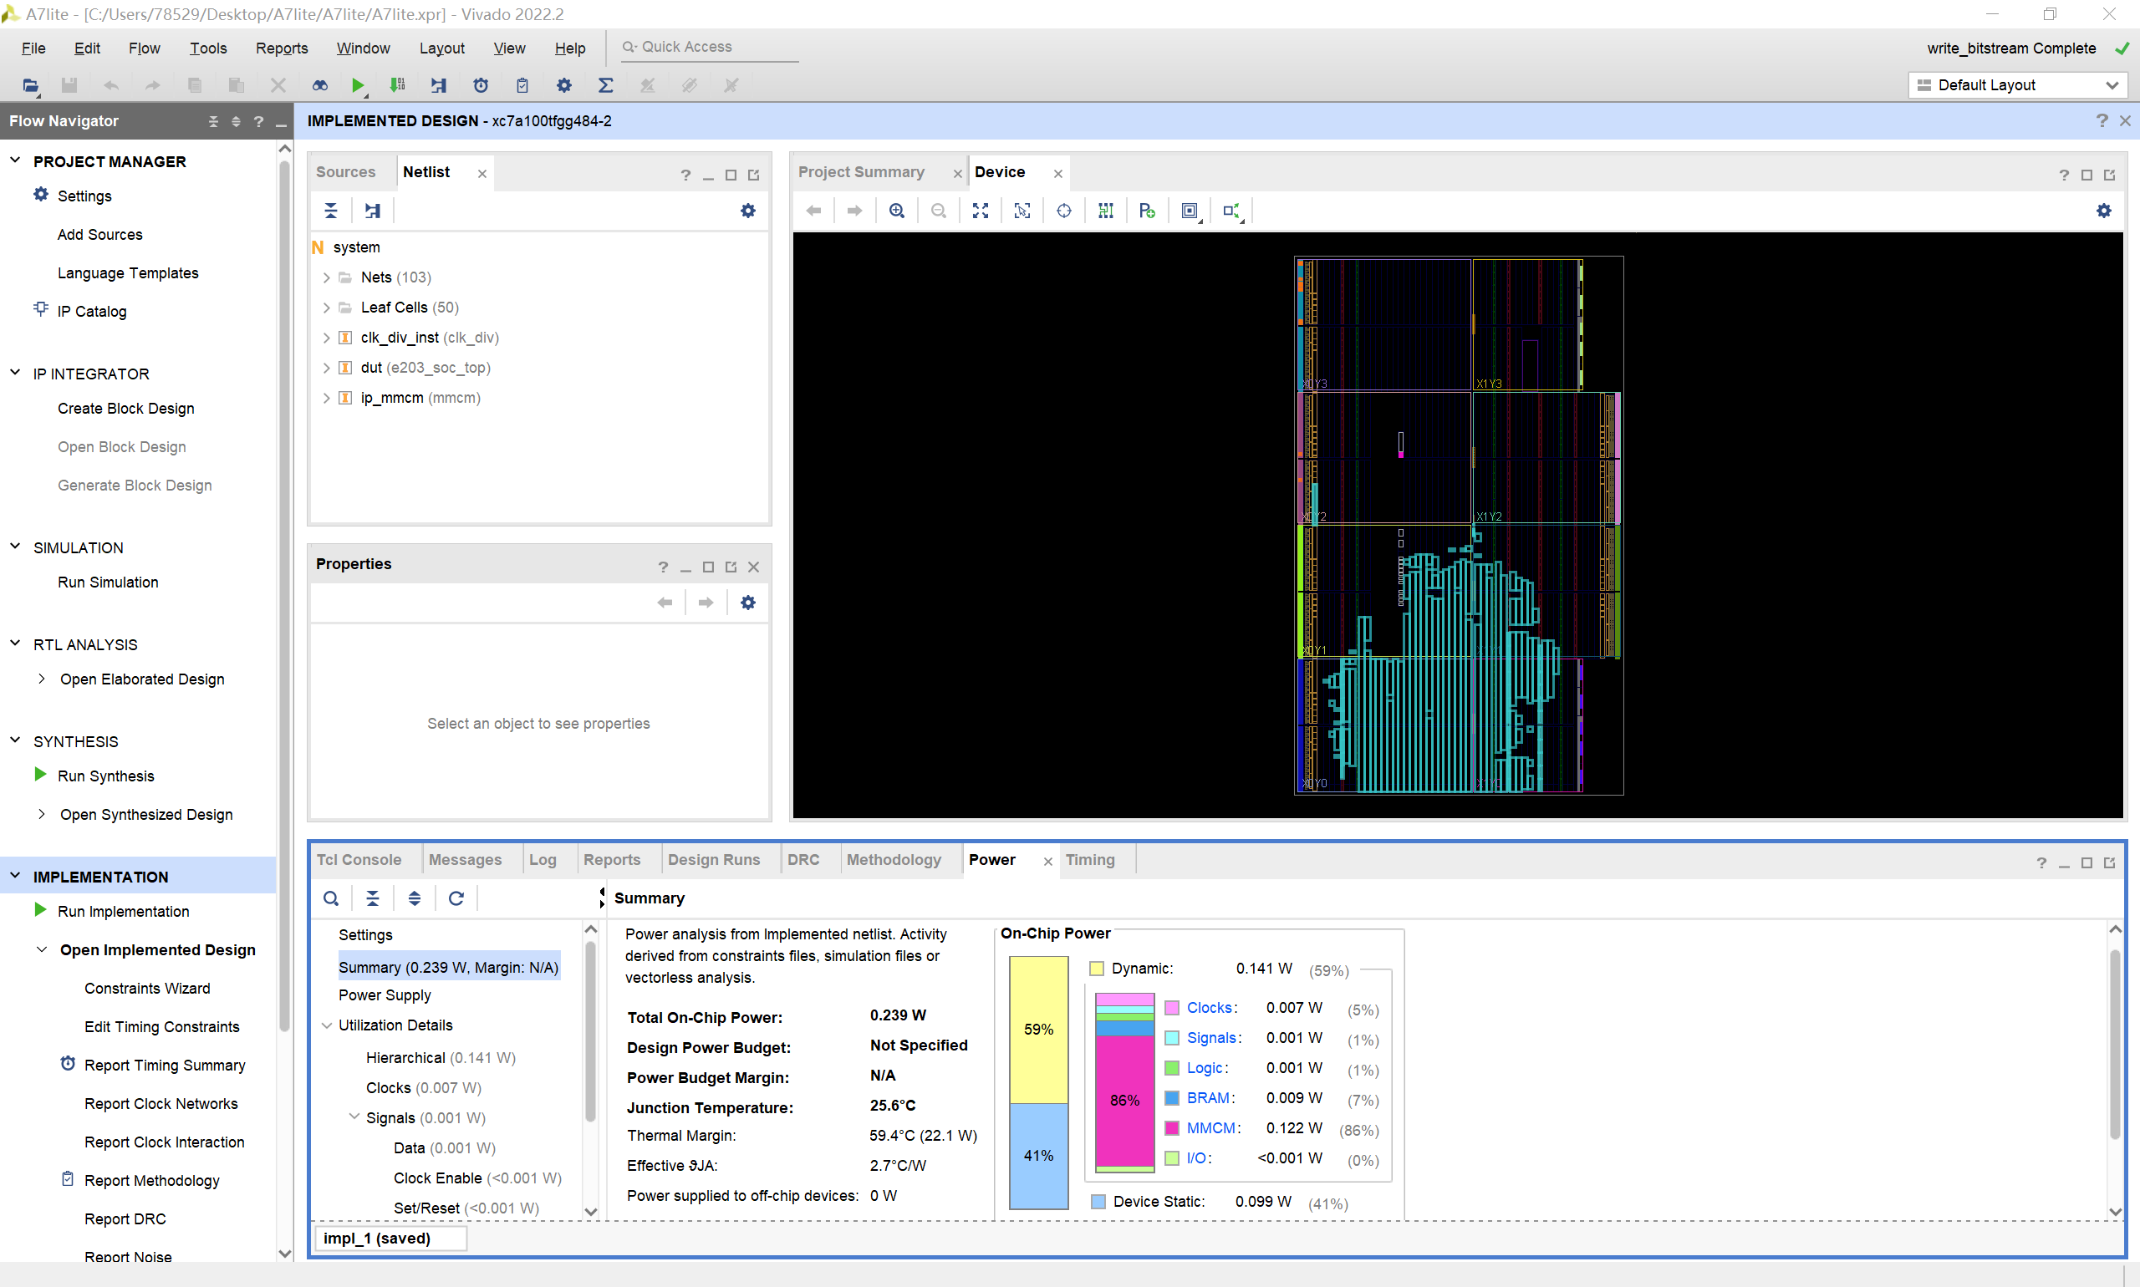Switch to the Timing tab
The height and width of the screenshot is (1287, 2140).
coord(1089,859)
